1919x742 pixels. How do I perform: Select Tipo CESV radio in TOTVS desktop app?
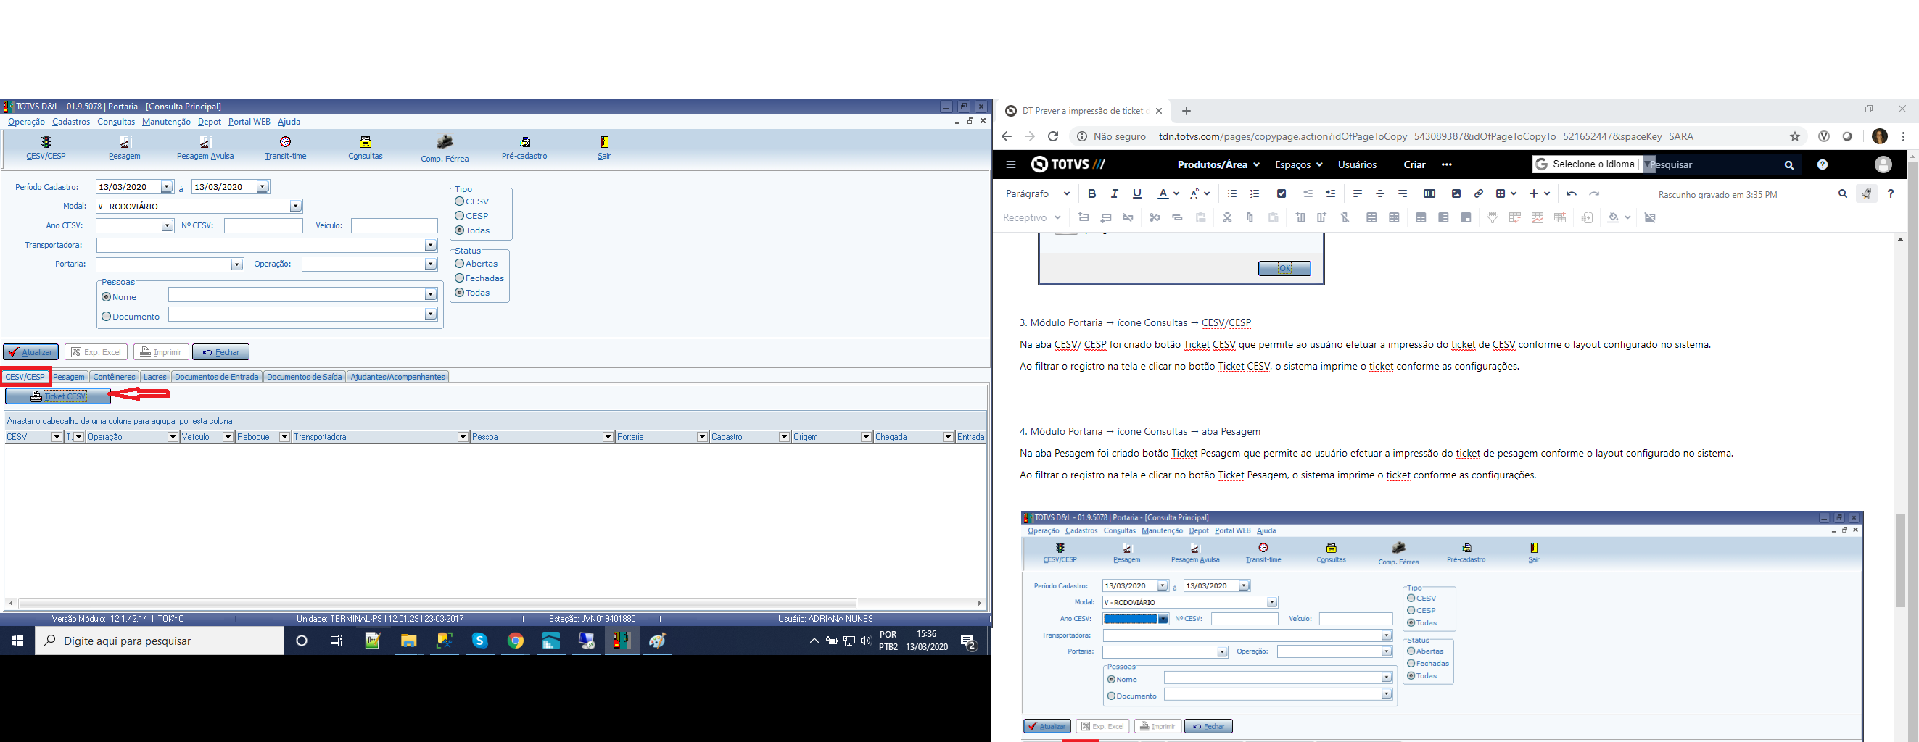coord(460,201)
